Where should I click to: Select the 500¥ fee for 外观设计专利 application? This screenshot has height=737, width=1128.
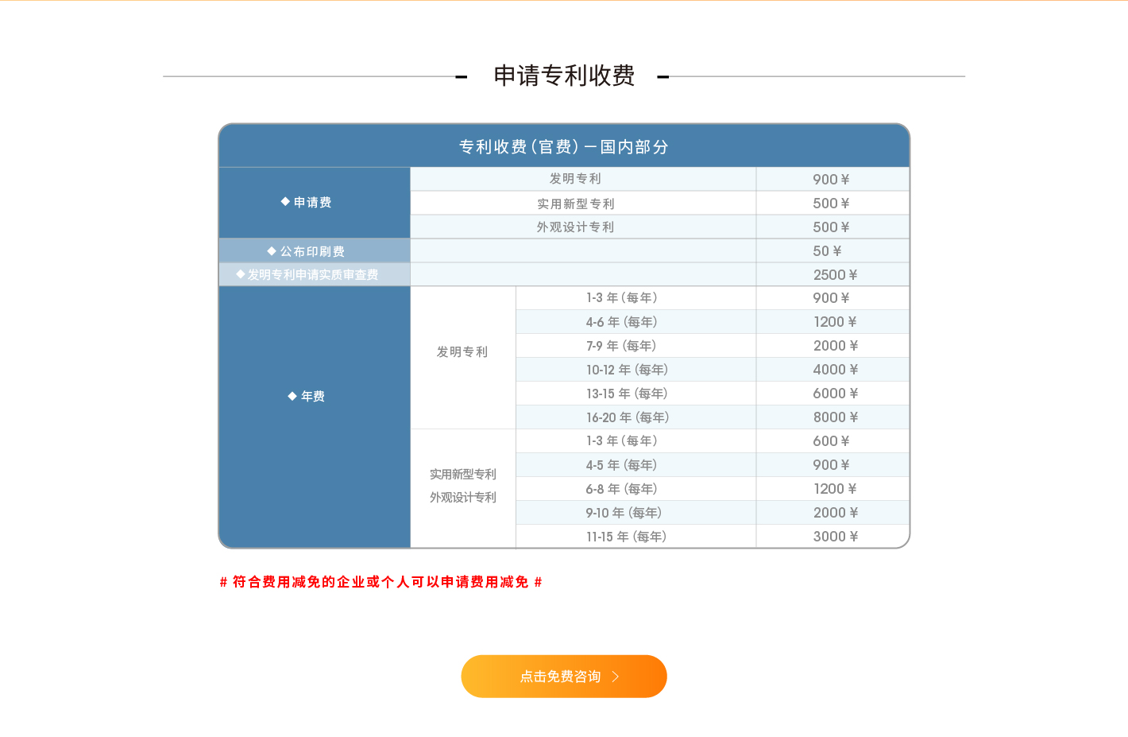[831, 227]
